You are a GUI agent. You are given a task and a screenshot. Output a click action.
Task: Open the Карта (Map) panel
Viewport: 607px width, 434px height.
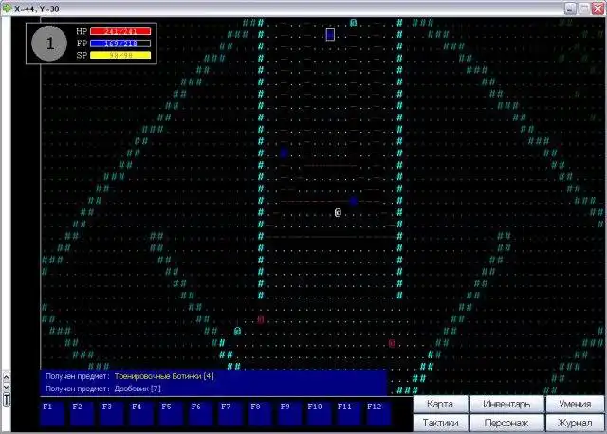[x=440, y=405]
